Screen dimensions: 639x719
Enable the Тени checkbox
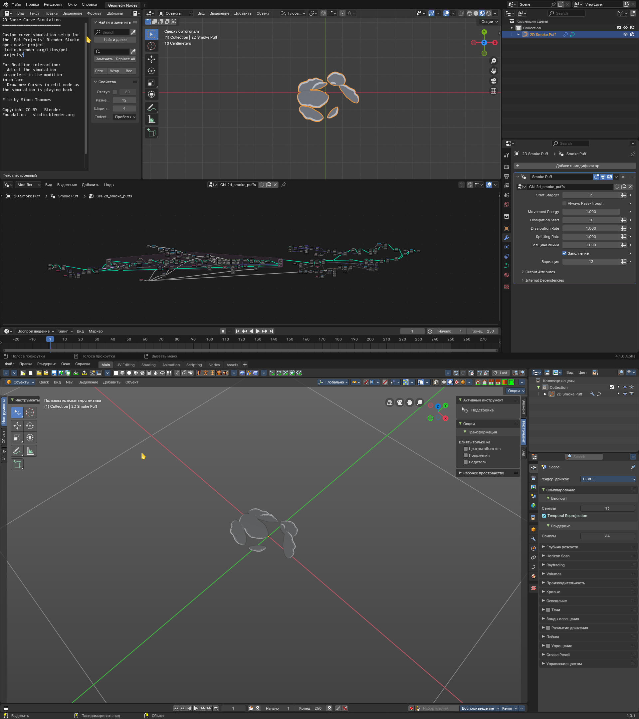click(x=548, y=610)
